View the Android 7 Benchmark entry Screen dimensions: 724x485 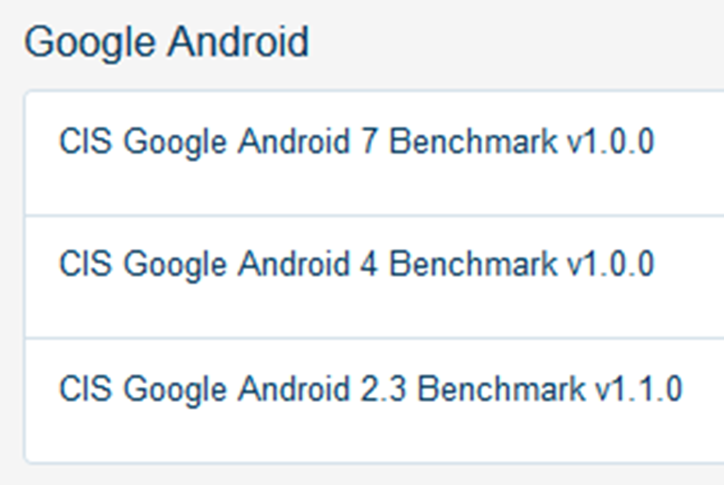click(356, 142)
